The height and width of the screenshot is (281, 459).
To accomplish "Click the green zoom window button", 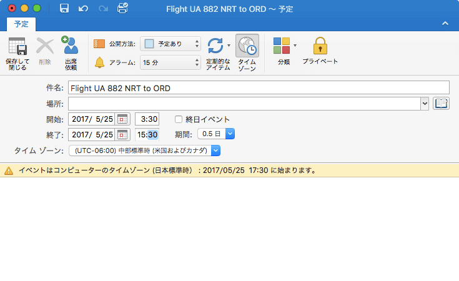I will pyautogui.click(x=37, y=8).
